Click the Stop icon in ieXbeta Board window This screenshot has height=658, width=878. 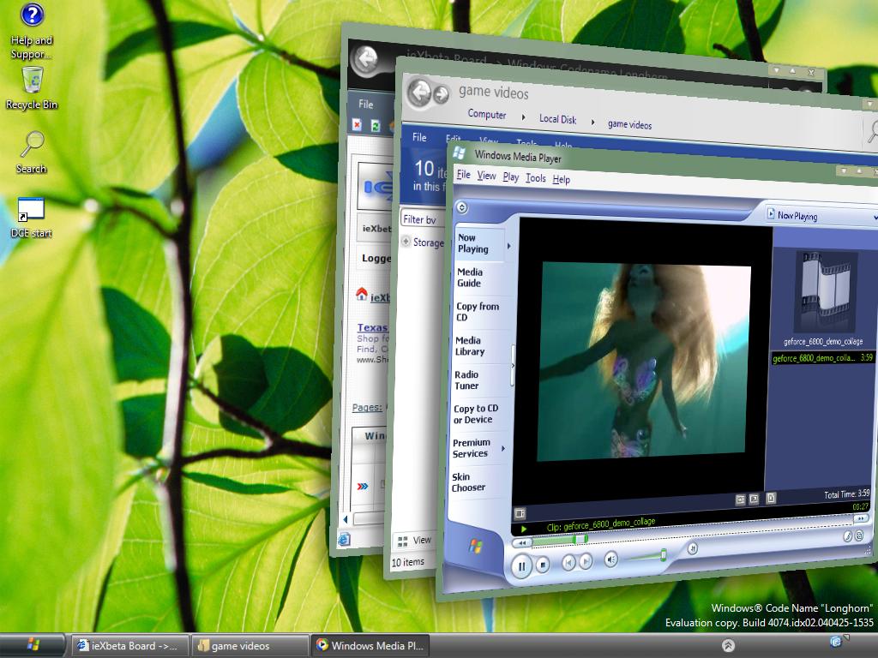click(x=357, y=125)
